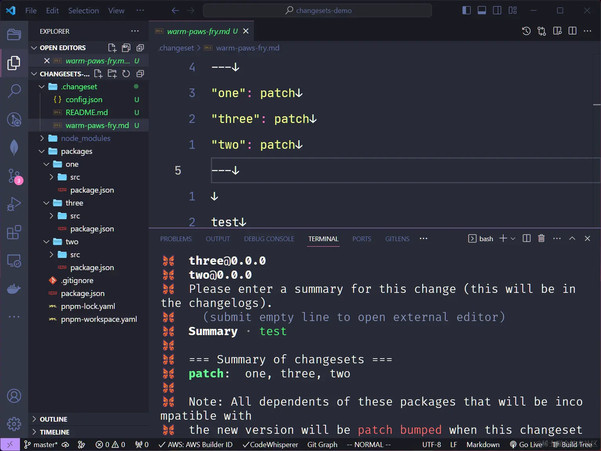This screenshot has width=601, height=451.
Task: Open Source Control view with 3 changes
Action: pos(14,176)
